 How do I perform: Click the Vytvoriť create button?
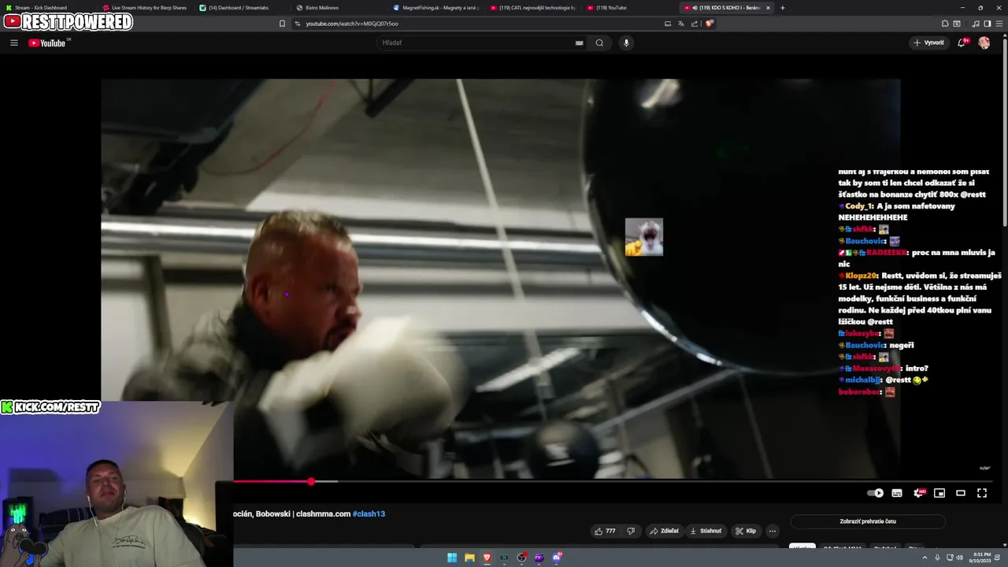[929, 43]
